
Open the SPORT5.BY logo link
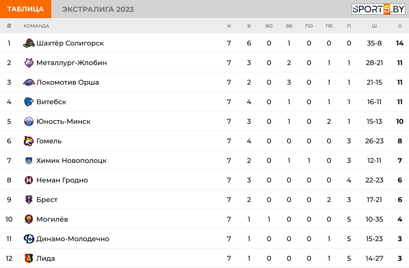click(378, 9)
